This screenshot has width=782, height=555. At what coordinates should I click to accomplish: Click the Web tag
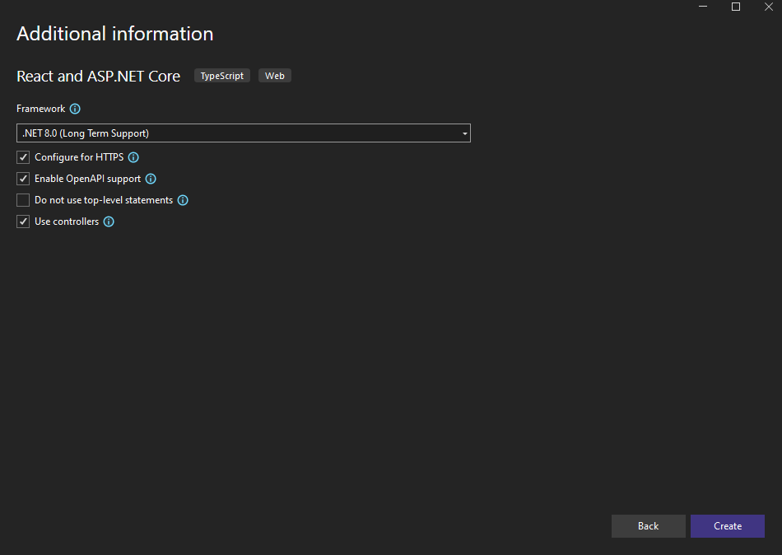[x=274, y=76]
